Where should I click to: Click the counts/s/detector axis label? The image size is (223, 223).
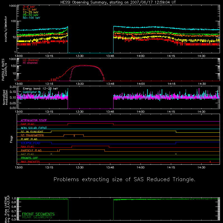tap(6, 29)
